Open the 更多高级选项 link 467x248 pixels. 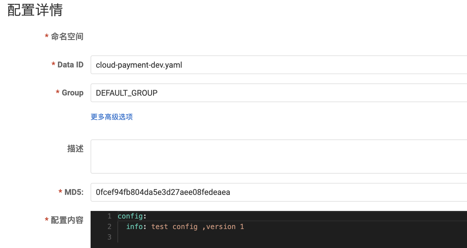112,117
